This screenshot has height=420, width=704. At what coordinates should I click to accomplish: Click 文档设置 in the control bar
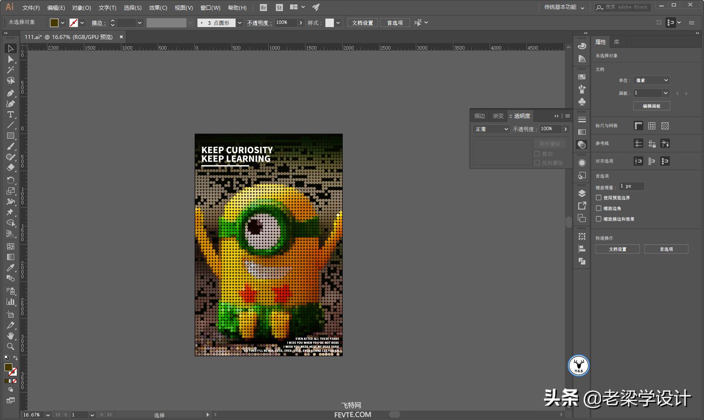[362, 23]
